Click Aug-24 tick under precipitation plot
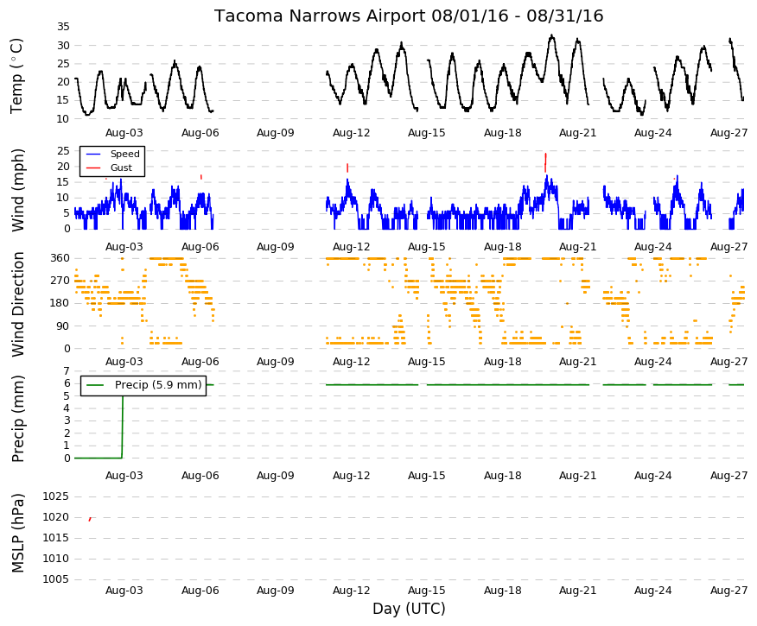The image size is (757, 626). click(652, 476)
